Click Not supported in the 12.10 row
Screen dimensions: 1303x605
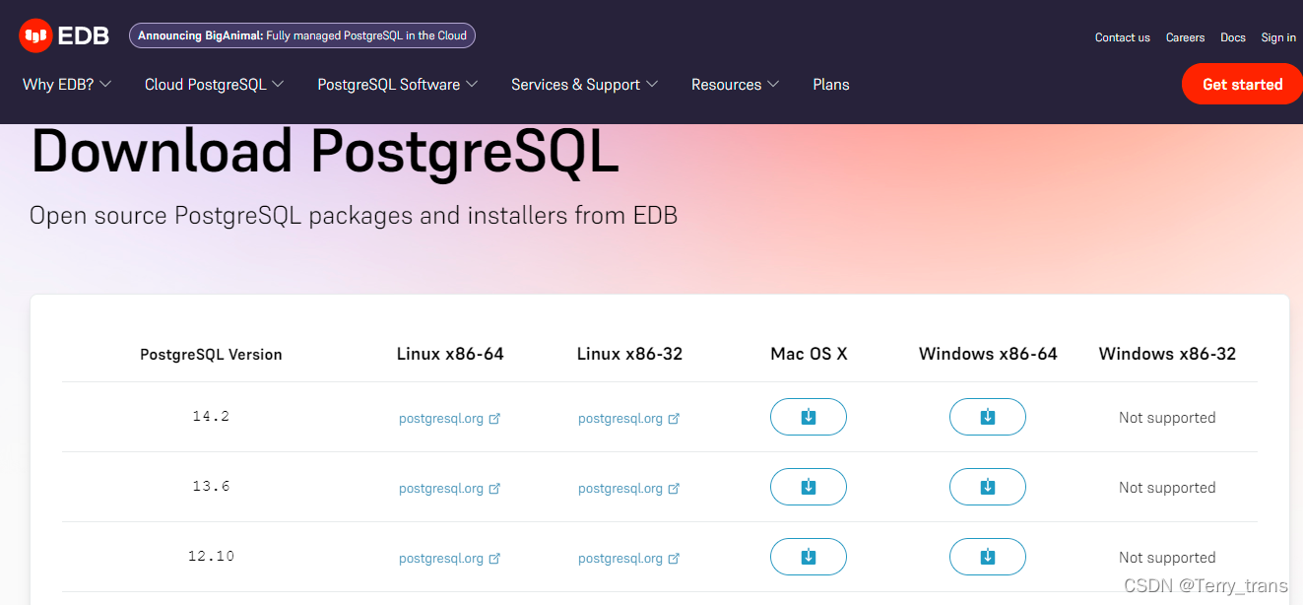click(1167, 558)
